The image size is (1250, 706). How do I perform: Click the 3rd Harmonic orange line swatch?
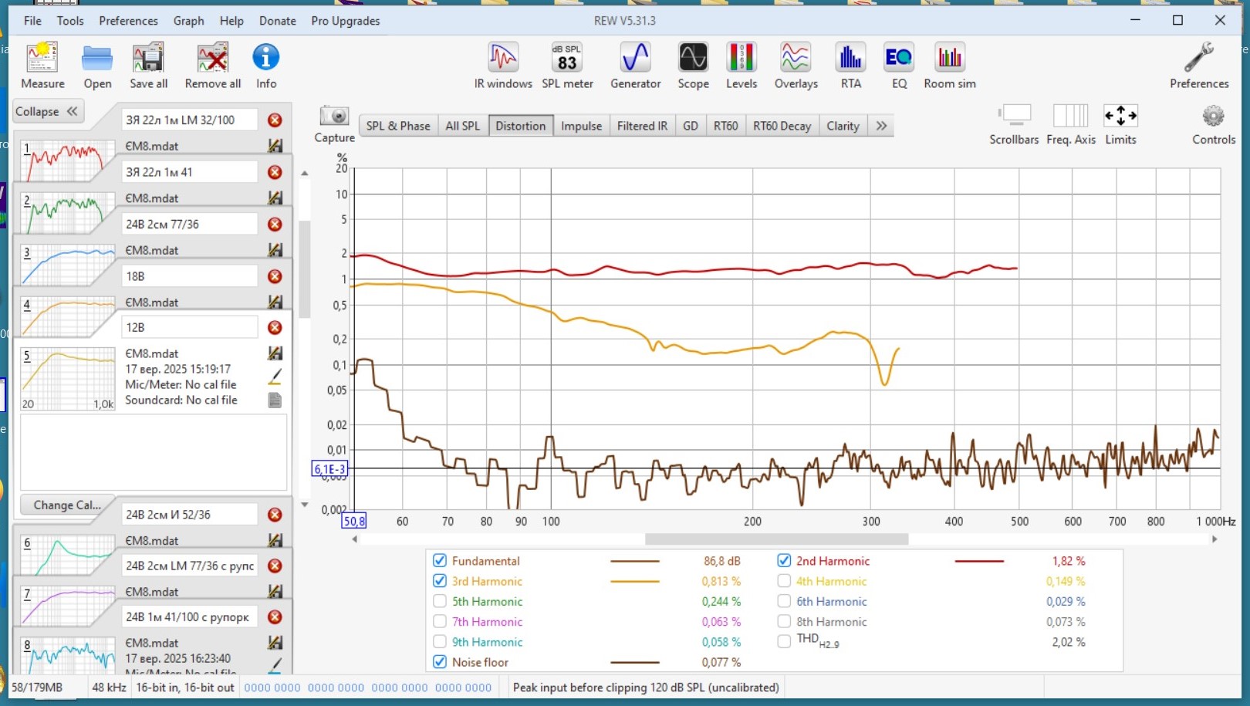click(x=635, y=581)
